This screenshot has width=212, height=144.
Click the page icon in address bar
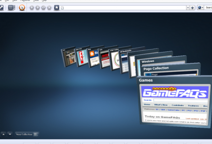click(62, 8)
